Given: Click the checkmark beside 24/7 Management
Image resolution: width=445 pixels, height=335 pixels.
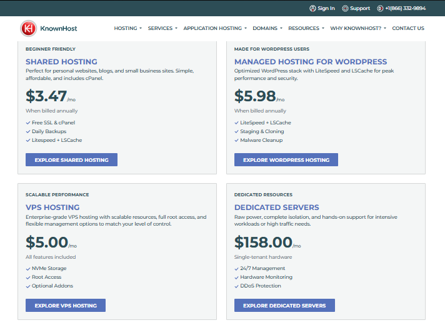Looking at the screenshot, I should coord(236,269).
